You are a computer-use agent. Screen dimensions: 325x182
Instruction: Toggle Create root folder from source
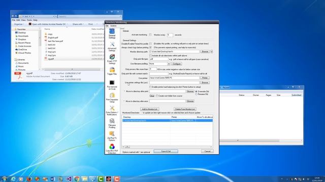pos(157,96)
